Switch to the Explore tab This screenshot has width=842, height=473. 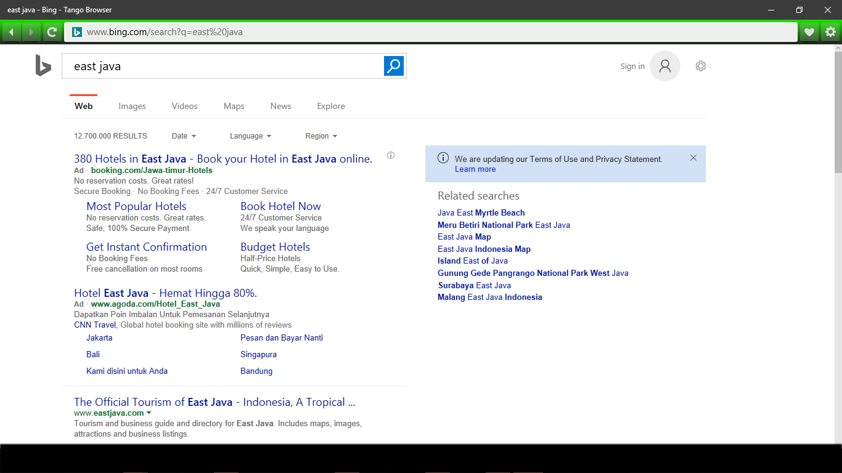coord(331,106)
